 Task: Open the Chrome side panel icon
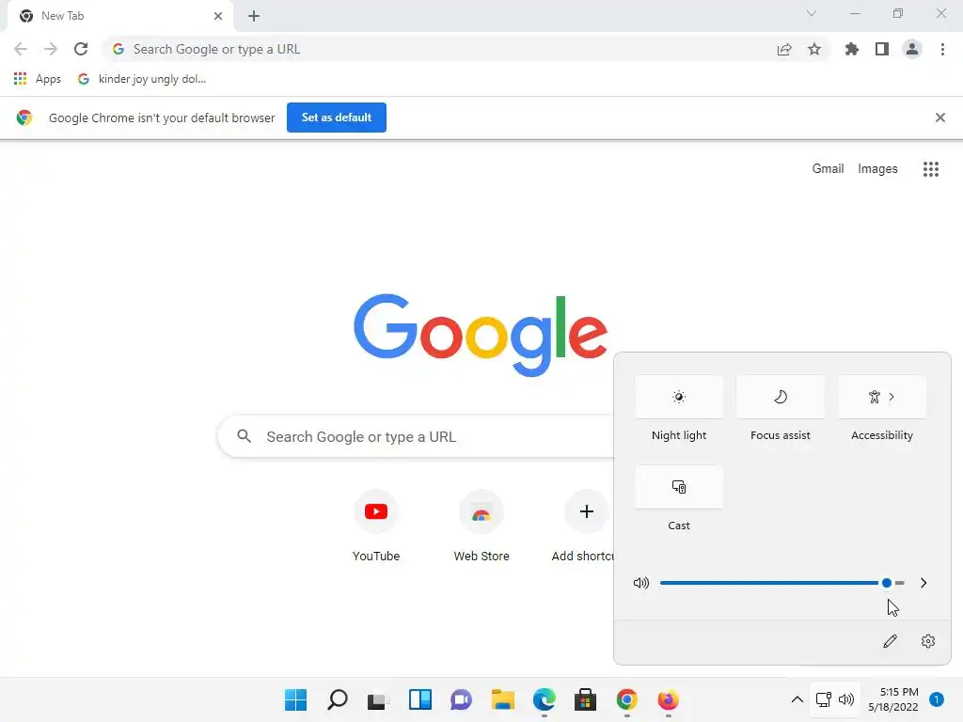click(882, 49)
